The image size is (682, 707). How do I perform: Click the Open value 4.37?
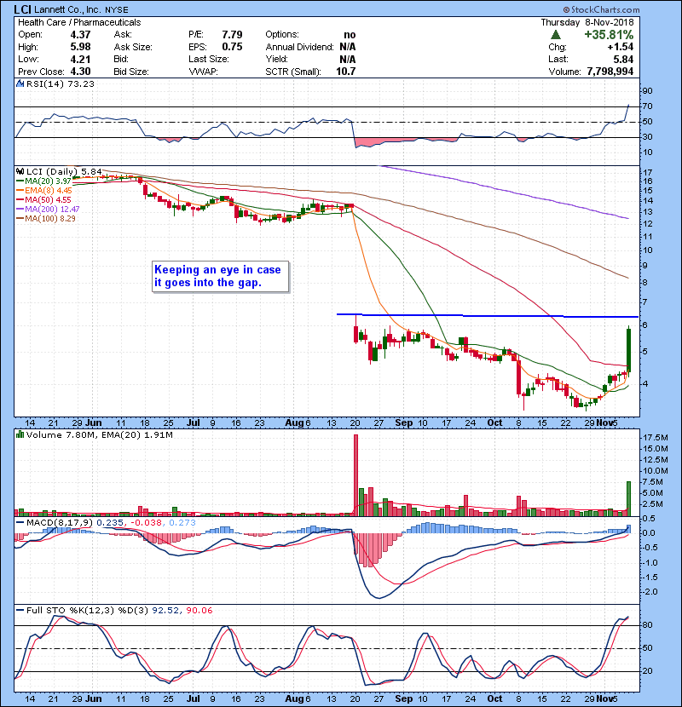(x=80, y=35)
